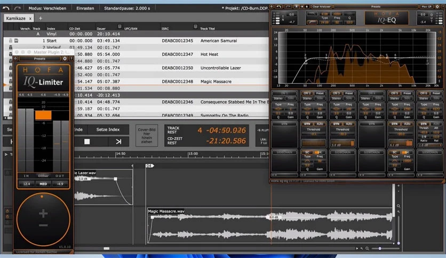Select band 1 filter type shape icon
The height and width of the screenshot is (258, 446).
pyautogui.click(x=278, y=109)
